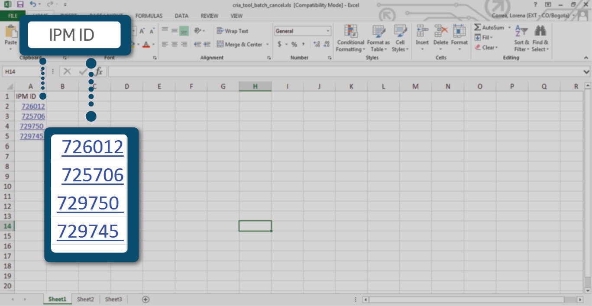Expand the General number format dropdown

328,31
